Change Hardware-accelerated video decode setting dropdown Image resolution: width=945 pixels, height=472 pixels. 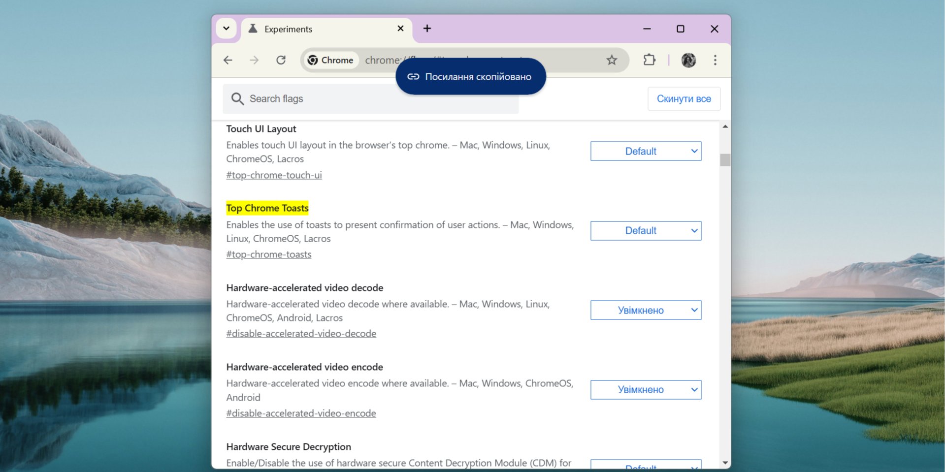[x=646, y=310]
